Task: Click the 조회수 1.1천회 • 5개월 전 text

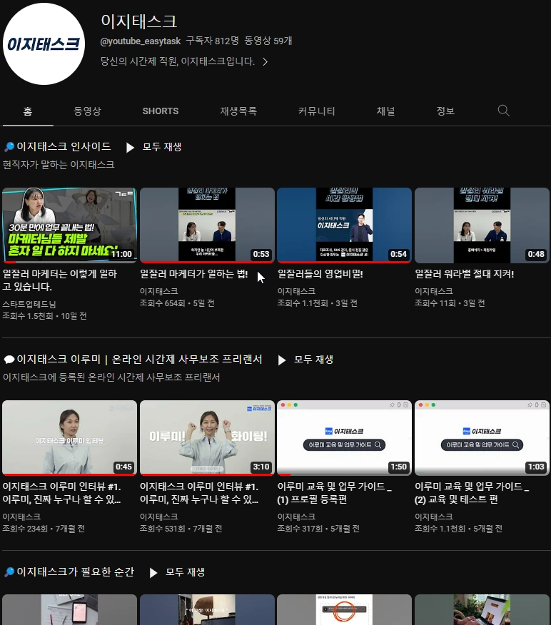Action: coord(458,529)
